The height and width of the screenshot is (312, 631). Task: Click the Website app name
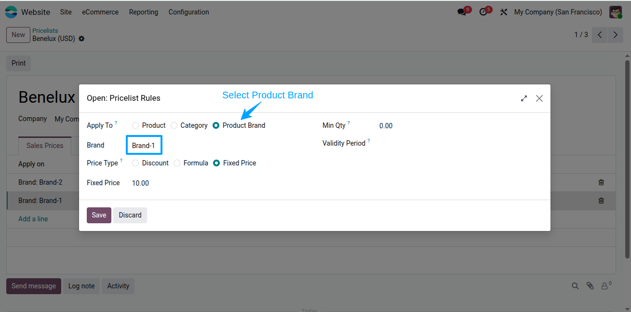click(36, 12)
